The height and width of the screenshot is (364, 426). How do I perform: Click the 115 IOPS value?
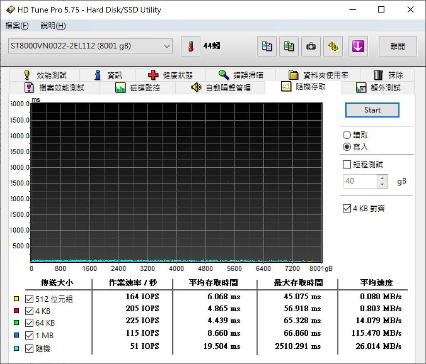click(142, 333)
